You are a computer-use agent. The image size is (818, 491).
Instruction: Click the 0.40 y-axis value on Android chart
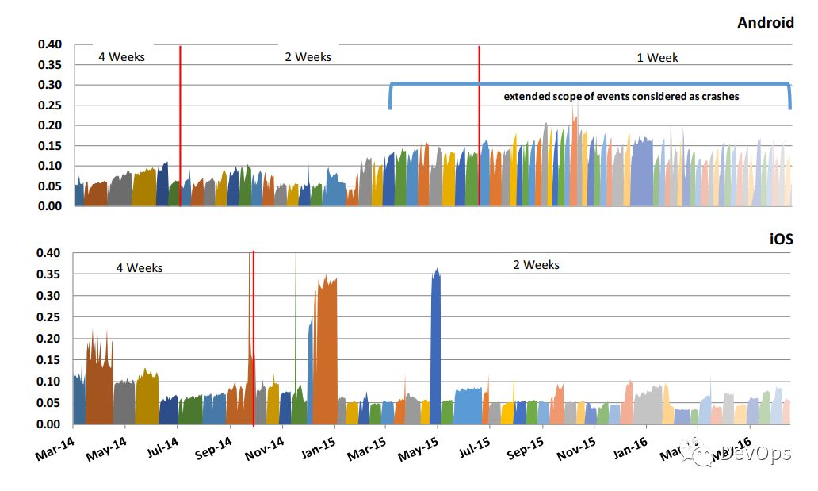50,44
